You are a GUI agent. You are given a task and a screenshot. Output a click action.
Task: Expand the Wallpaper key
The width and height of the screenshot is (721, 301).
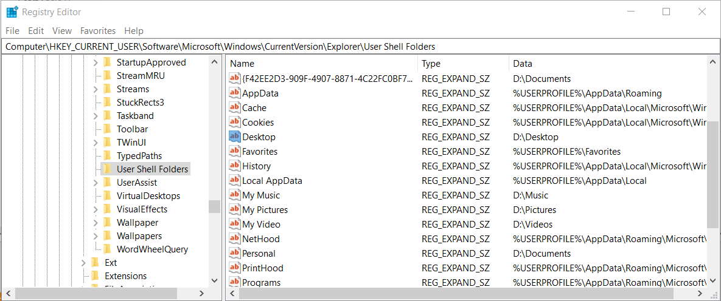(x=95, y=223)
